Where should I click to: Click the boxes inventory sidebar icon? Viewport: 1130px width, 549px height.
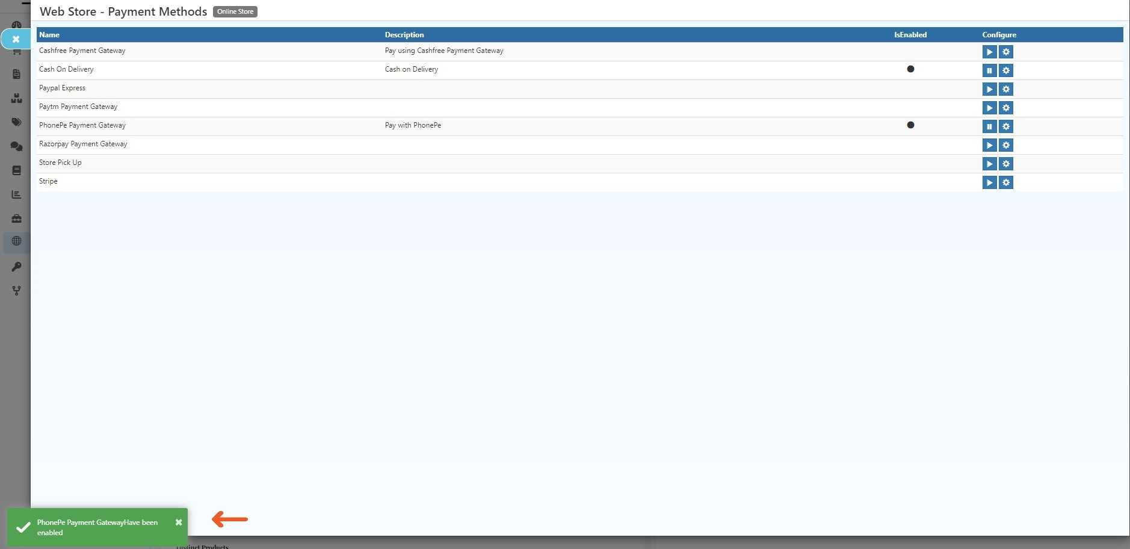tap(16, 98)
